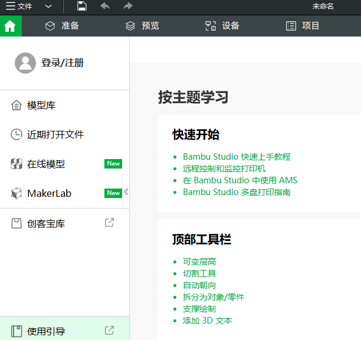The image size is (361, 340).
Task: Click the redo arrow icon
Action: [x=127, y=6]
